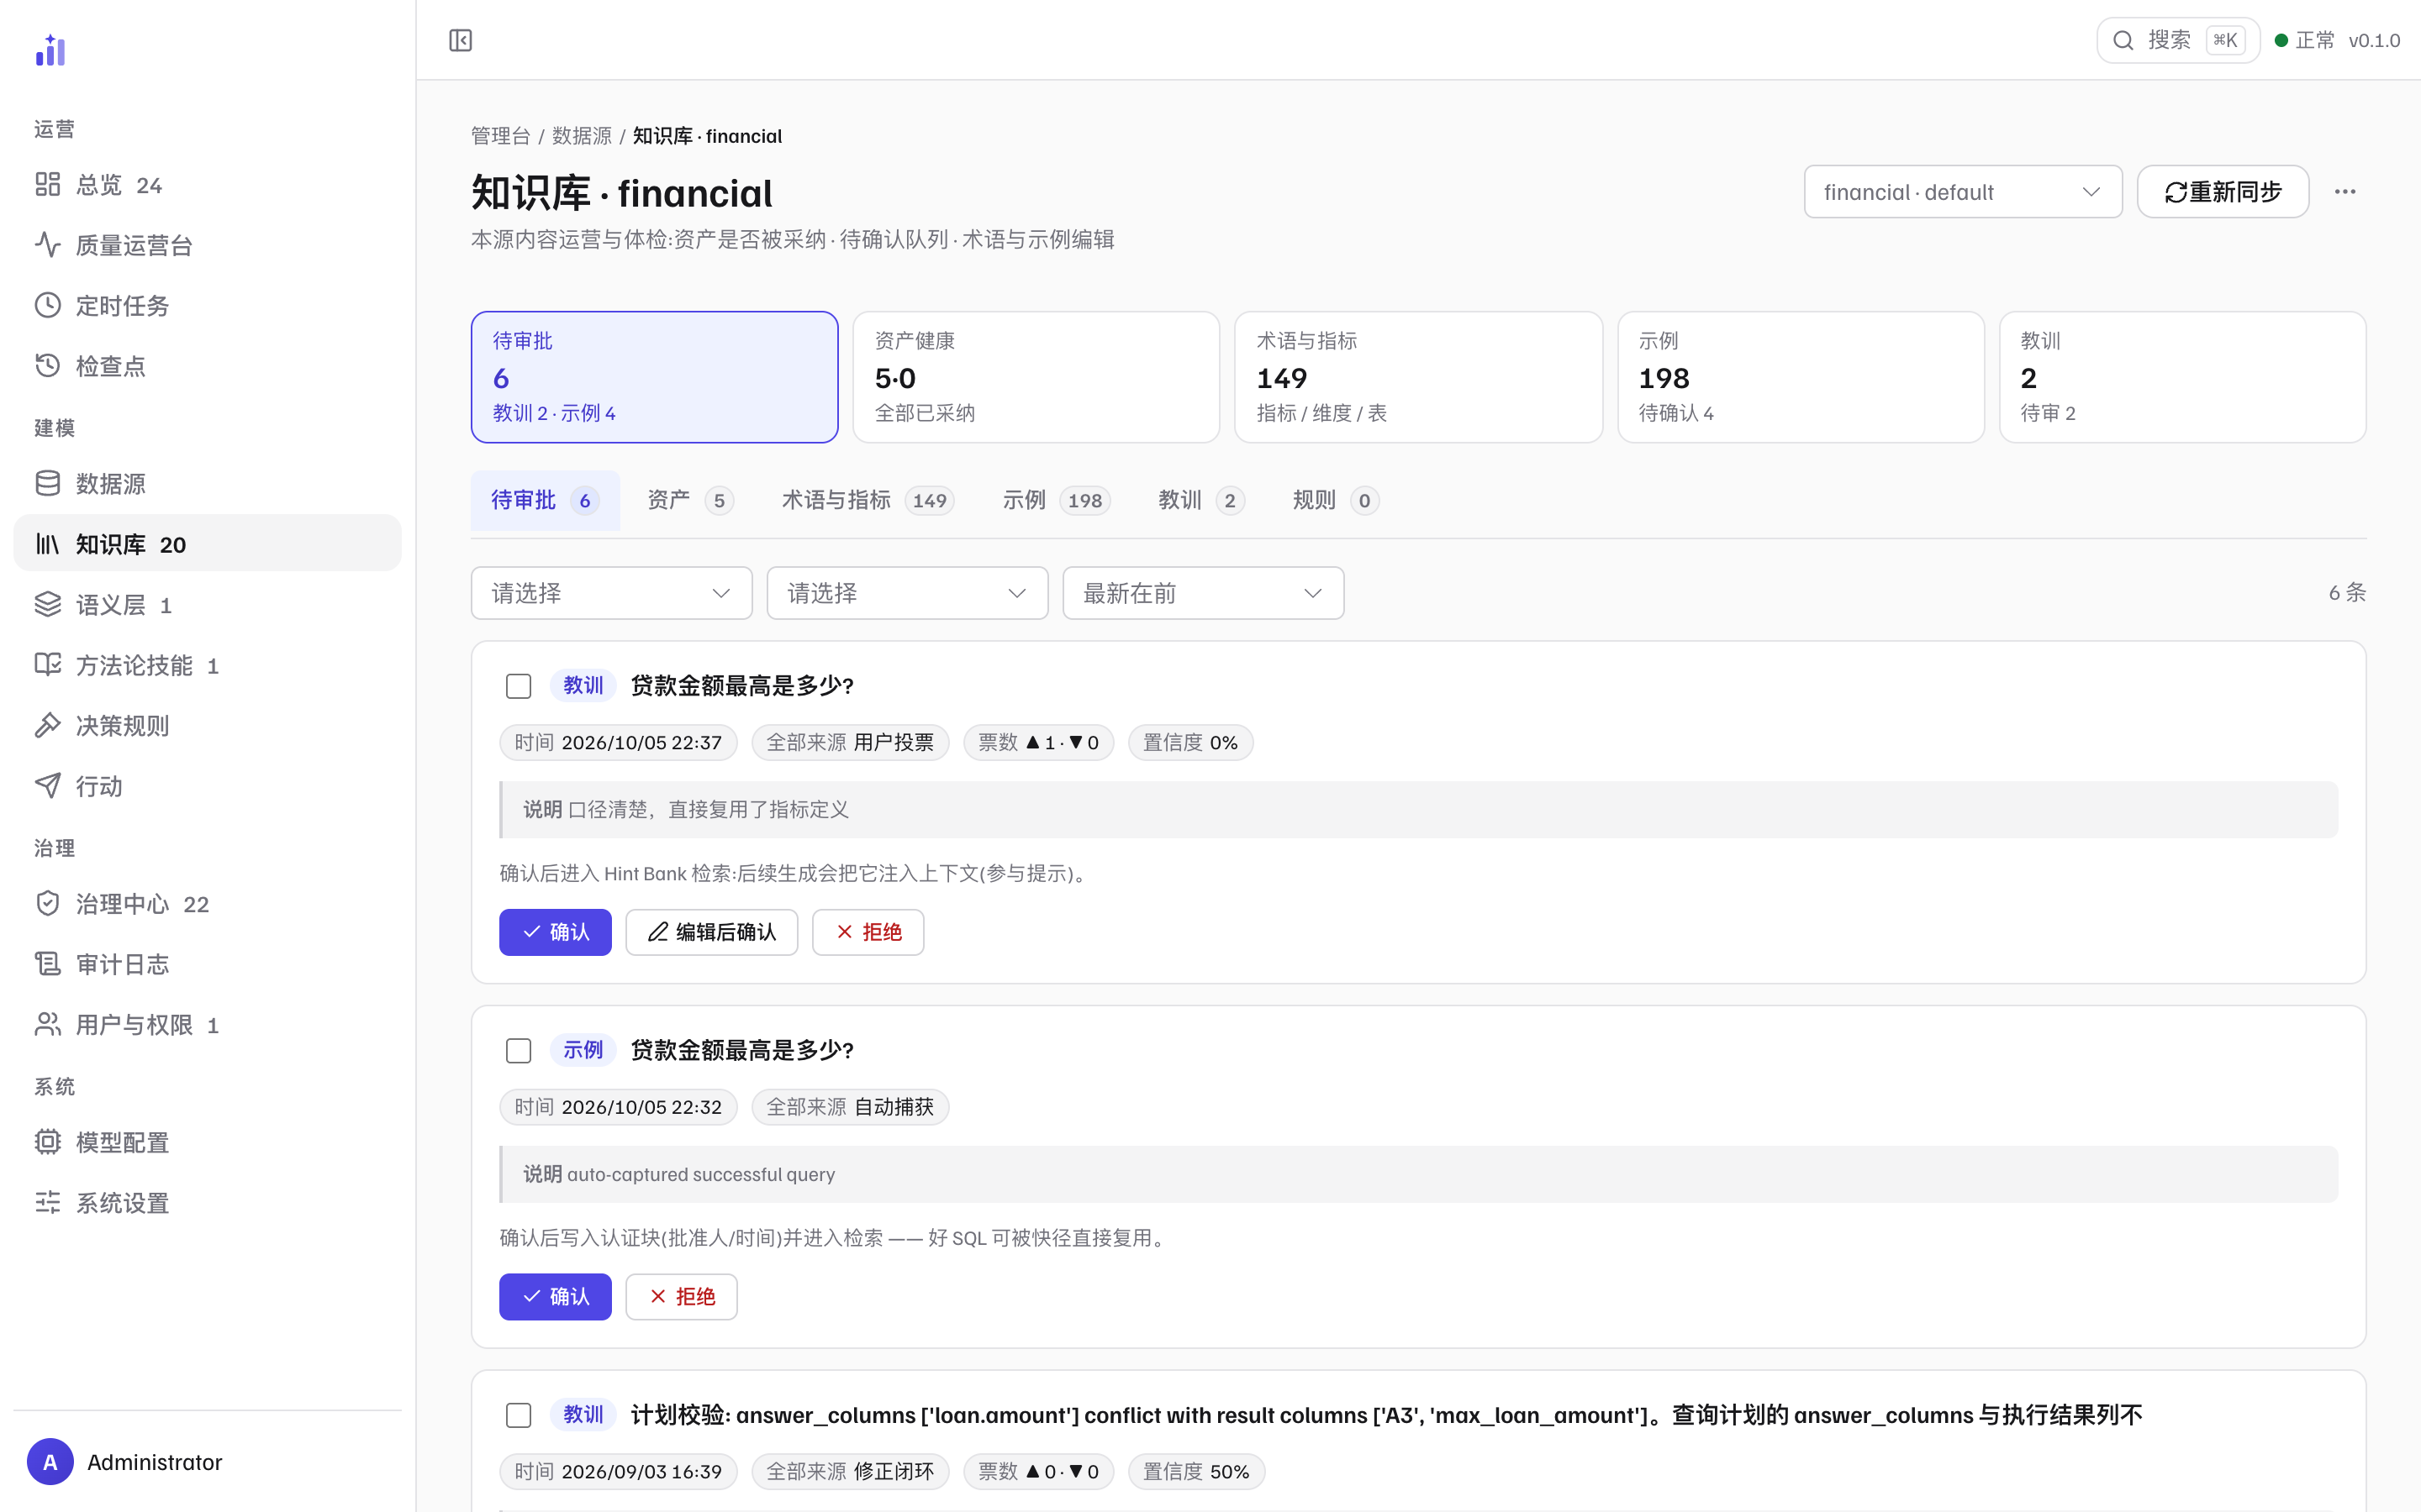Click 编辑后确认 button
This screenshot has width=2421, height=1512.
coord(711,932)
